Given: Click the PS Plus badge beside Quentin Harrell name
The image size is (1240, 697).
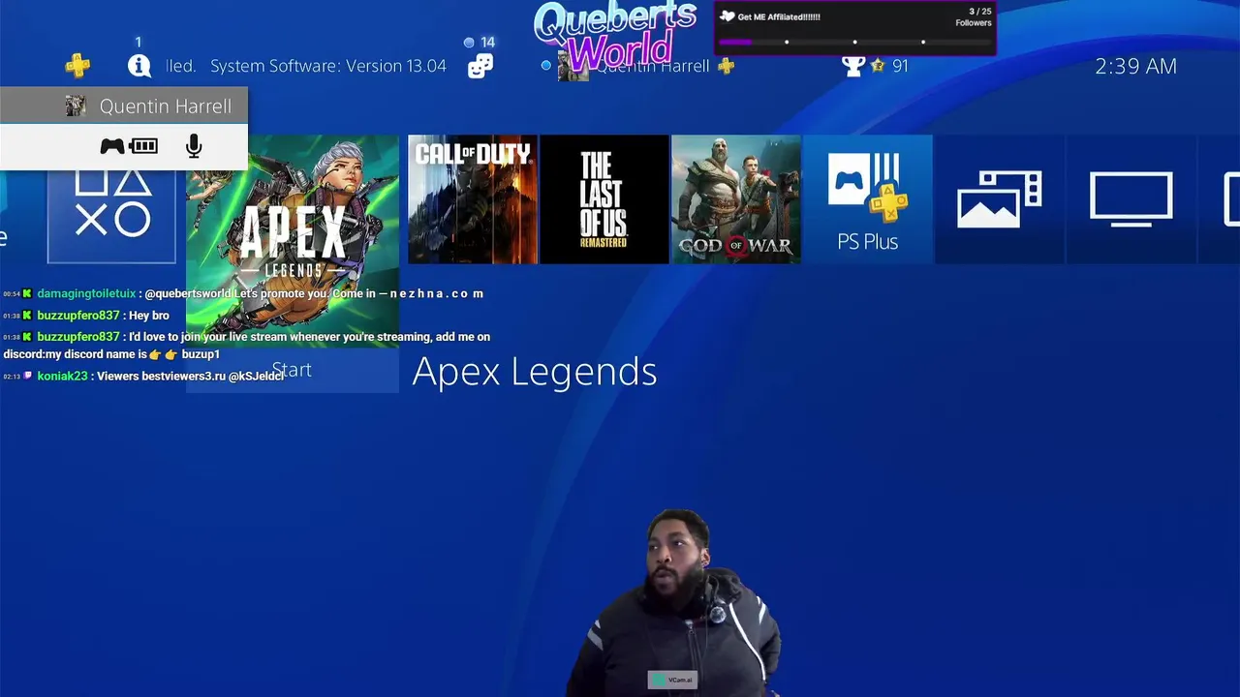Looking at the screenshot, I should pyautogui.click(x=727, y=66).
